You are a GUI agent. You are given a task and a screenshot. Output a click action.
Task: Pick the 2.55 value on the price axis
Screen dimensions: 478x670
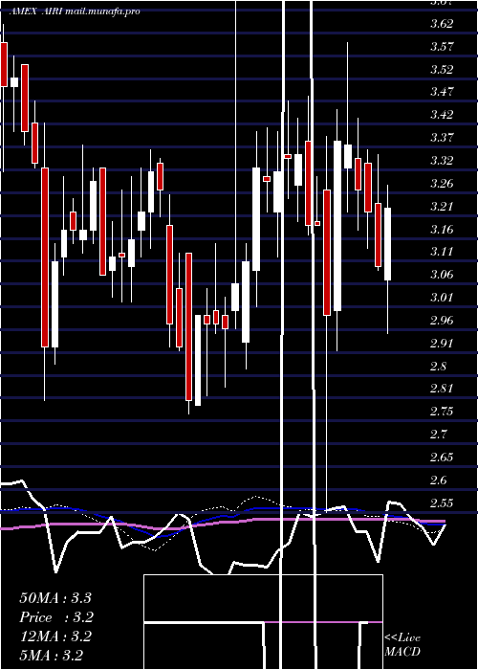click(442, 502)
